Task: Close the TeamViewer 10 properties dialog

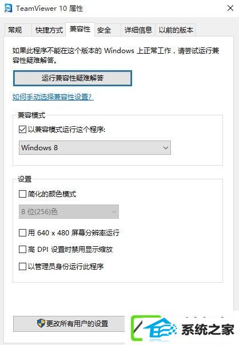Action: point(230,9)
